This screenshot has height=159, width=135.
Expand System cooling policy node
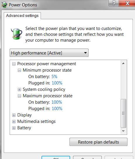tap(19, 89)
